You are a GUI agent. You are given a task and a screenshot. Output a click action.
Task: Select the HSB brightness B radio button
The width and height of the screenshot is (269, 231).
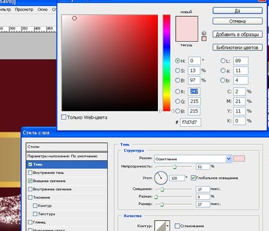pos(178,80)
